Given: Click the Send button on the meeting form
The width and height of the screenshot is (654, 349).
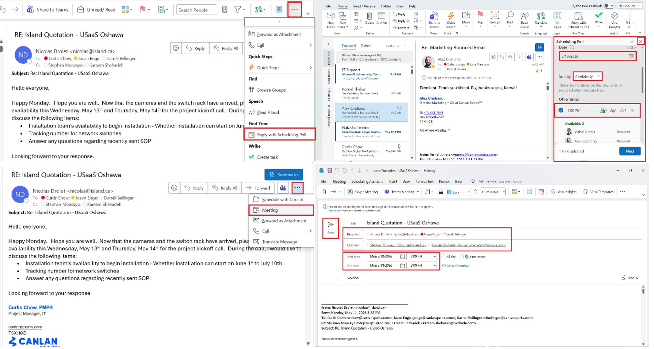Looking at the screenshot, I should 331,228.
